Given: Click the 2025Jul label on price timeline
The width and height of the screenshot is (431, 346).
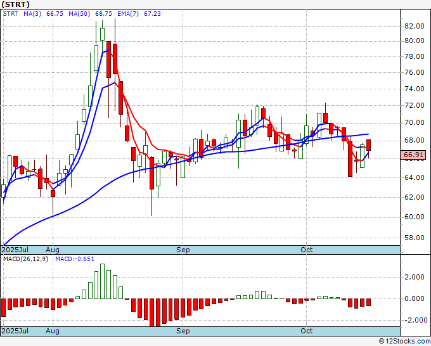Looking at the screenshot, I should click(x=14, y=250).
